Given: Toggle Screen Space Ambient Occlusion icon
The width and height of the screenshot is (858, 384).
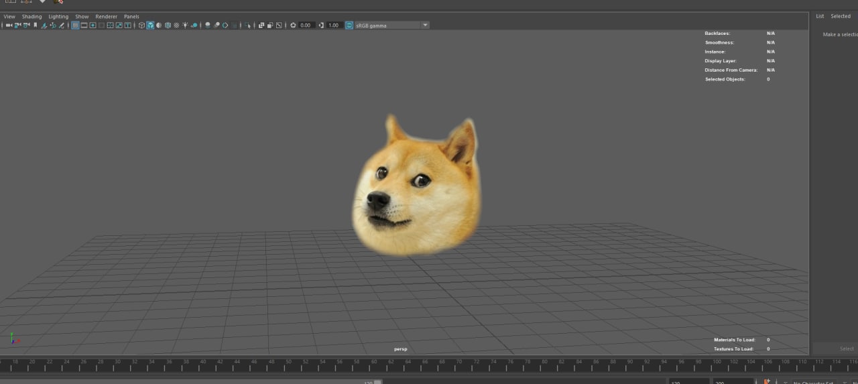Looking at the screenshot, I should [x=208, y=25].
